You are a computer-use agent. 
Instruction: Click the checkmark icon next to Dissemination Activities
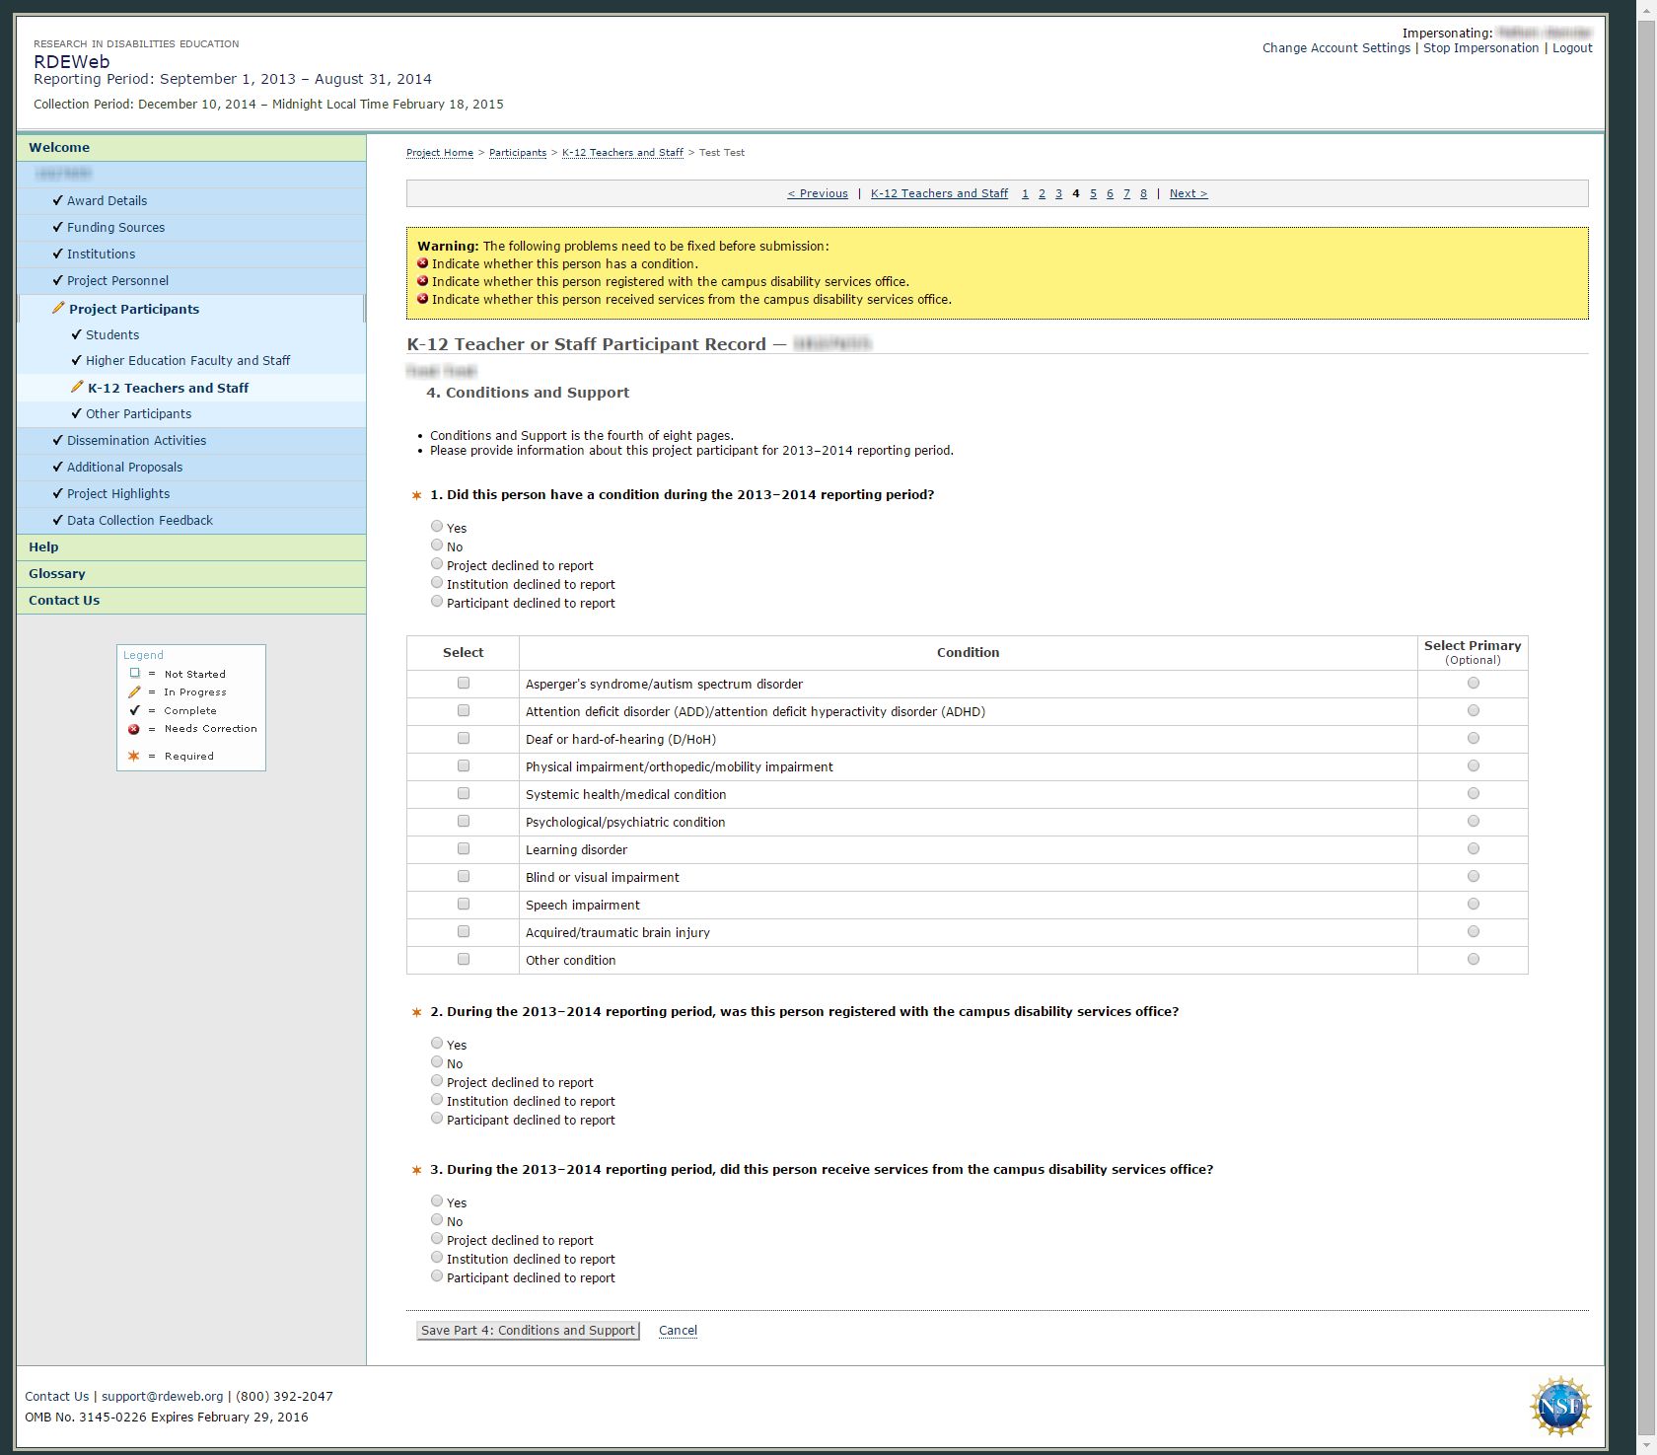[x=57, y=440]
